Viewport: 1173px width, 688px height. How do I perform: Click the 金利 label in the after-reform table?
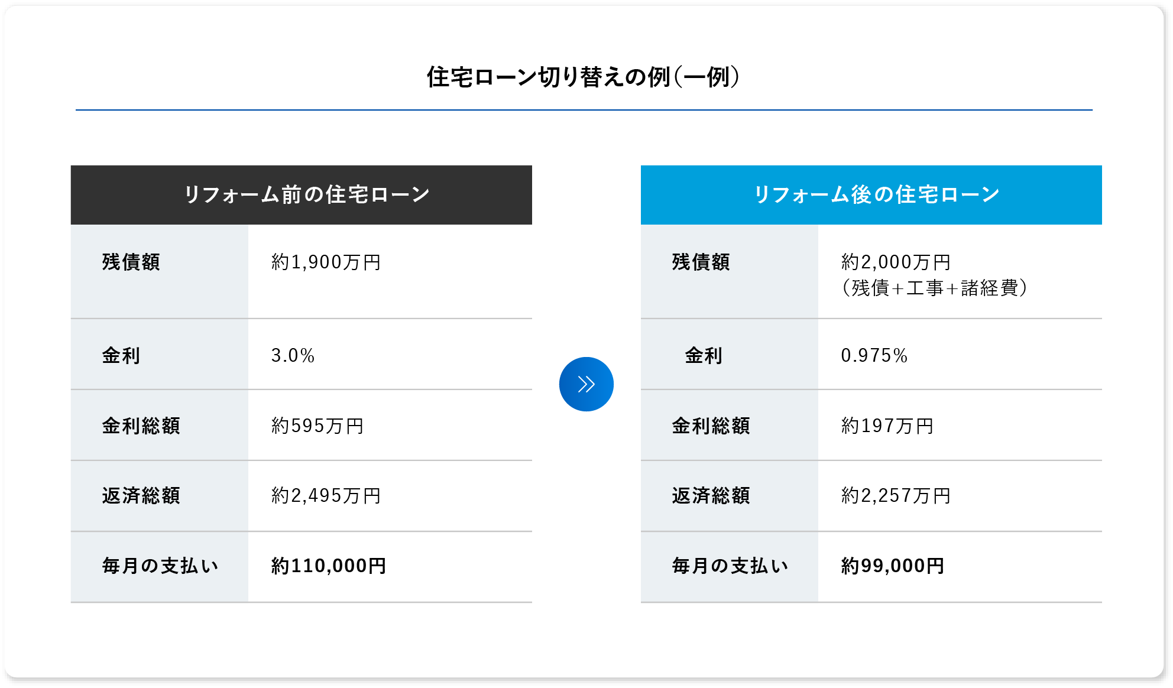pos(704,355)
